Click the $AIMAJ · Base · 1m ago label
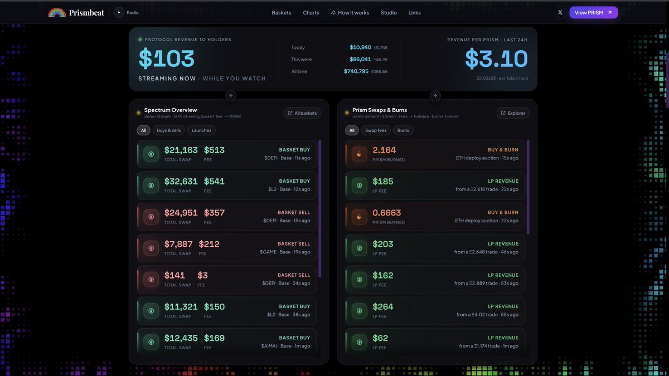This screenshot has height=376, width=669. pos(285,345)
